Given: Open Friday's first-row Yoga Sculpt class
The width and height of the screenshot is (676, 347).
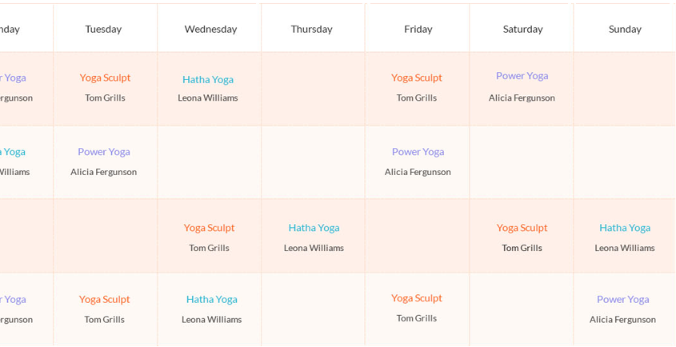Looking at the screenshot, I should (416, 78).
